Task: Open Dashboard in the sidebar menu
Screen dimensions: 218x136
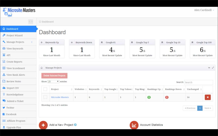Action: [x=18, y=29]
